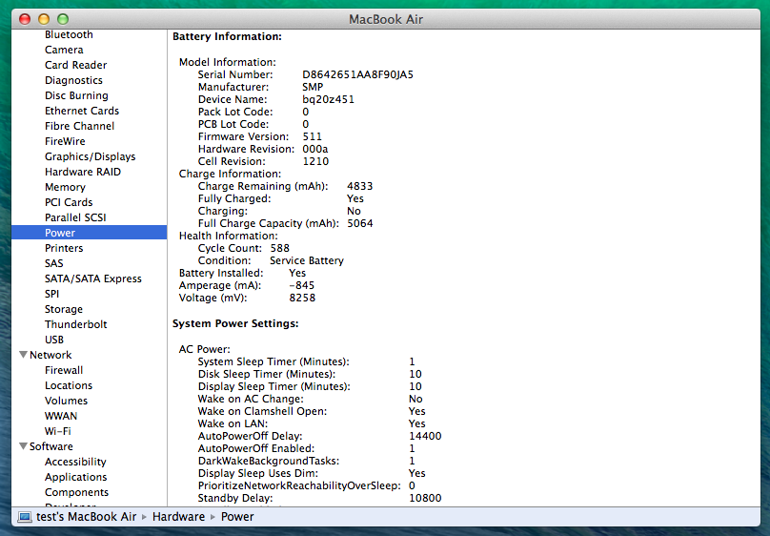The height and width of the screenshot is (536, 770).
Task: Click the Firmware Version value 511
Action: click(x=313, y=136)
